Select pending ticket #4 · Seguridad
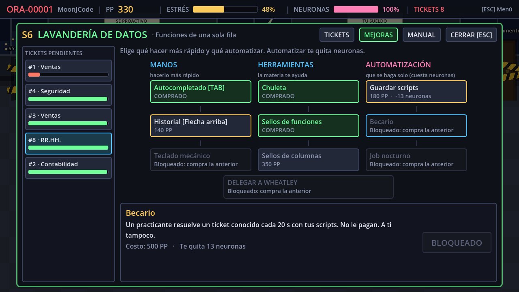 pyautogui.click(x=69, y=95)
